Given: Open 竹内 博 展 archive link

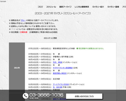Looking at the screenshot, I should tap(57, 62).
